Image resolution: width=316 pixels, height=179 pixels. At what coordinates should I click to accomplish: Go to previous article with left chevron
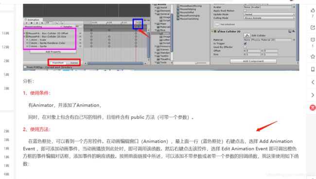point(313,82)
